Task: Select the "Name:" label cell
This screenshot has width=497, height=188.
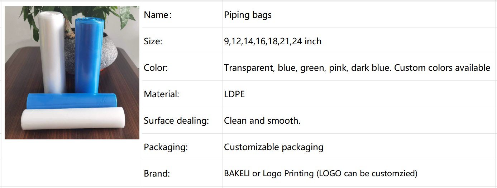Action: [x=158, y=15]
